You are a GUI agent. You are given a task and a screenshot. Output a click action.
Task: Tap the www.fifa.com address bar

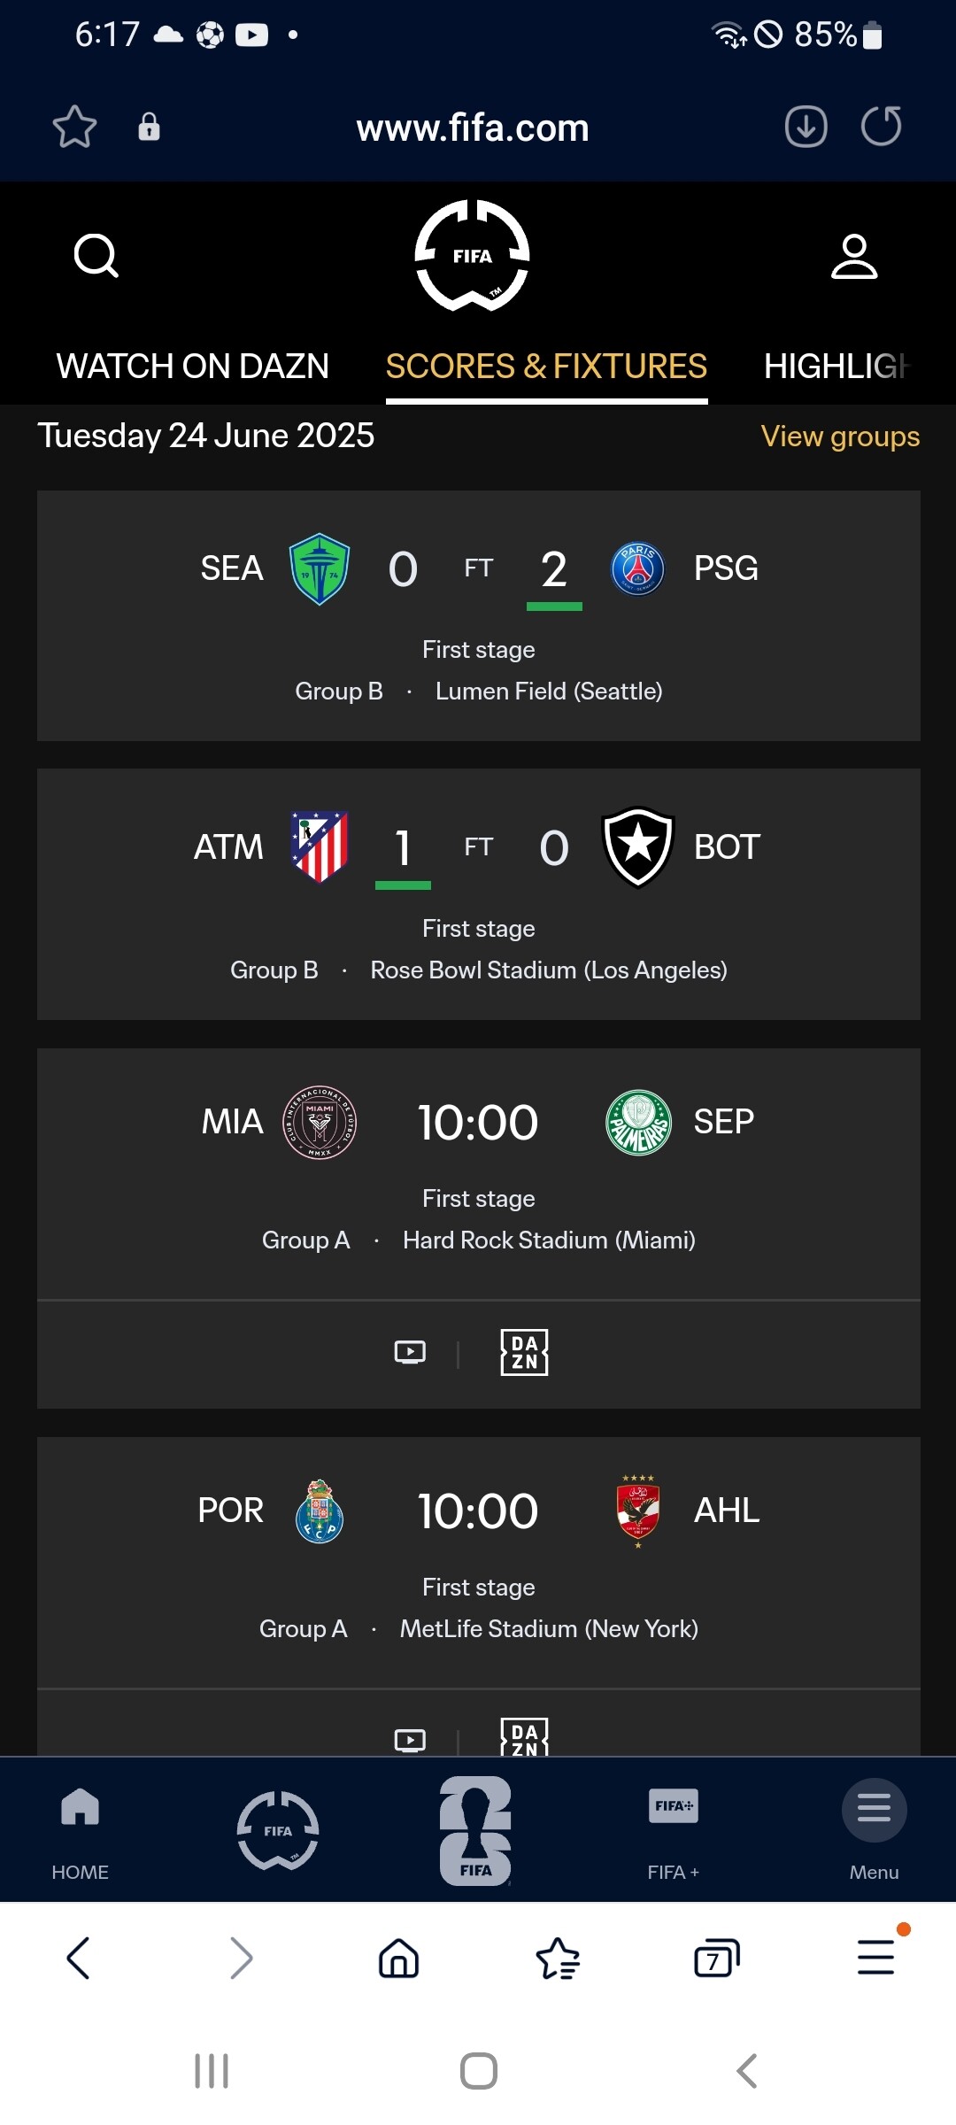[473, 128]
